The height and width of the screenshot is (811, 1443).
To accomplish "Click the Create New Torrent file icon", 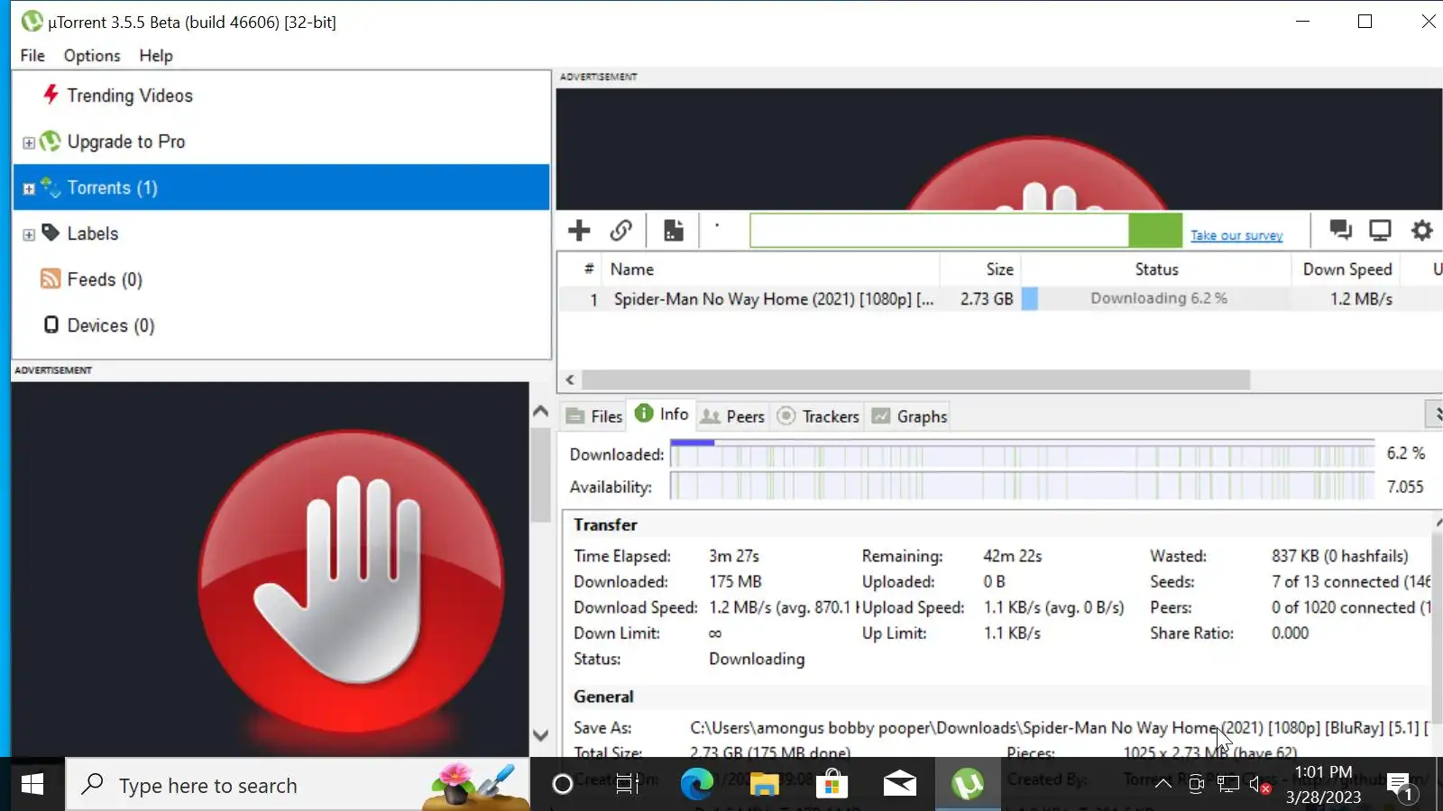I will [673, 231].
